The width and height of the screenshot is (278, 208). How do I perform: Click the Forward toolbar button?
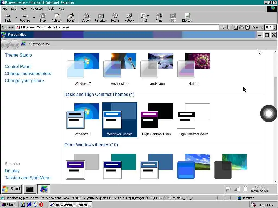25,18
